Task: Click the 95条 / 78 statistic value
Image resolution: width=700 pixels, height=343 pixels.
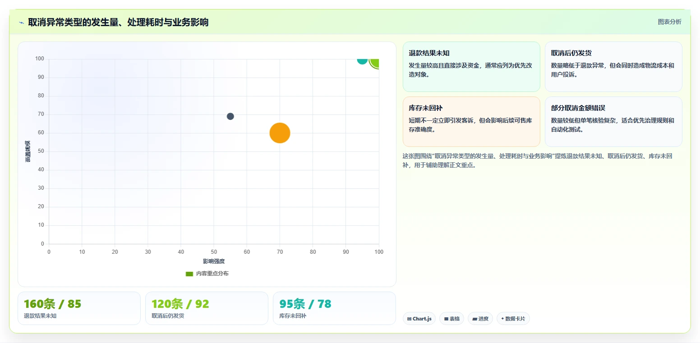Action: (x=305, y=304)
